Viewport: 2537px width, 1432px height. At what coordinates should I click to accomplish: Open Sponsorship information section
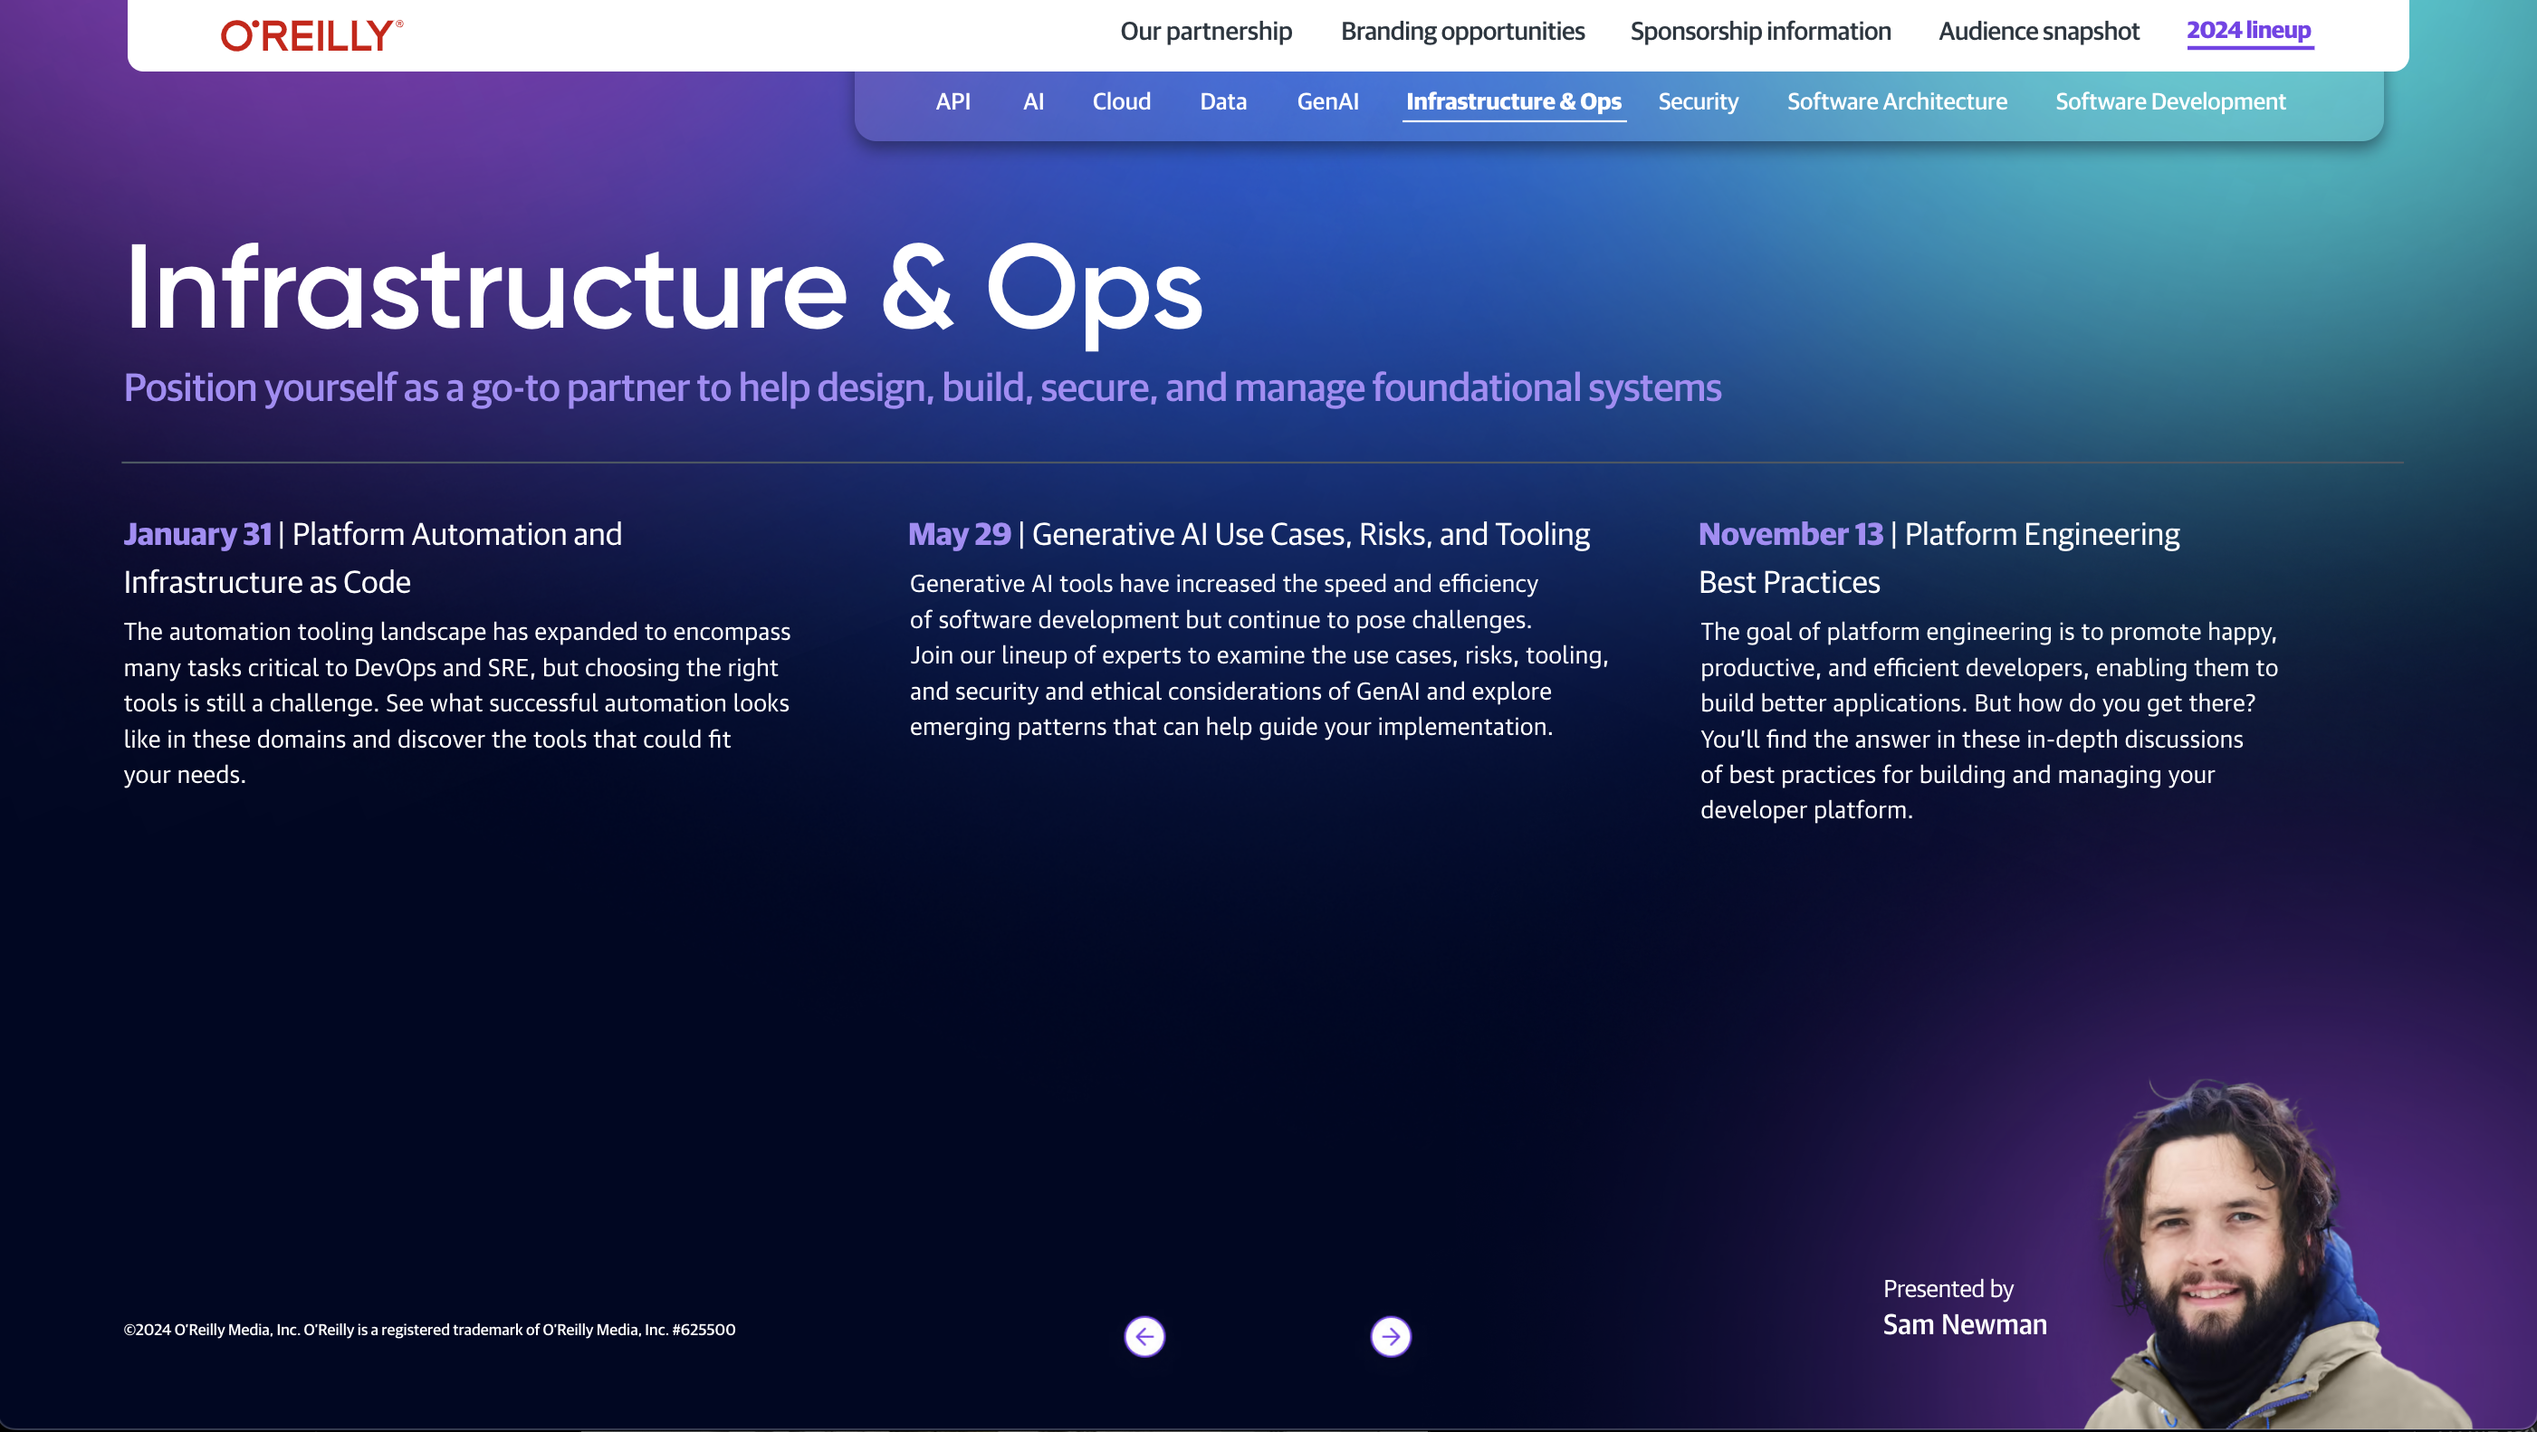pos(1760,32)
